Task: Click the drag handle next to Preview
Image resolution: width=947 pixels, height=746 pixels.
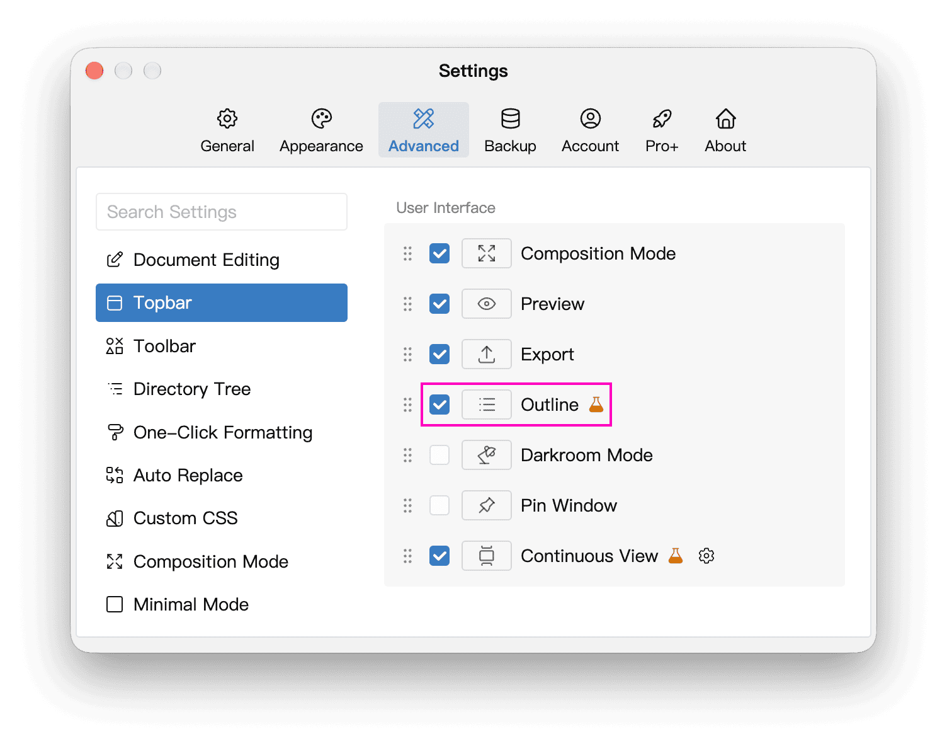Action: [407, 304]
